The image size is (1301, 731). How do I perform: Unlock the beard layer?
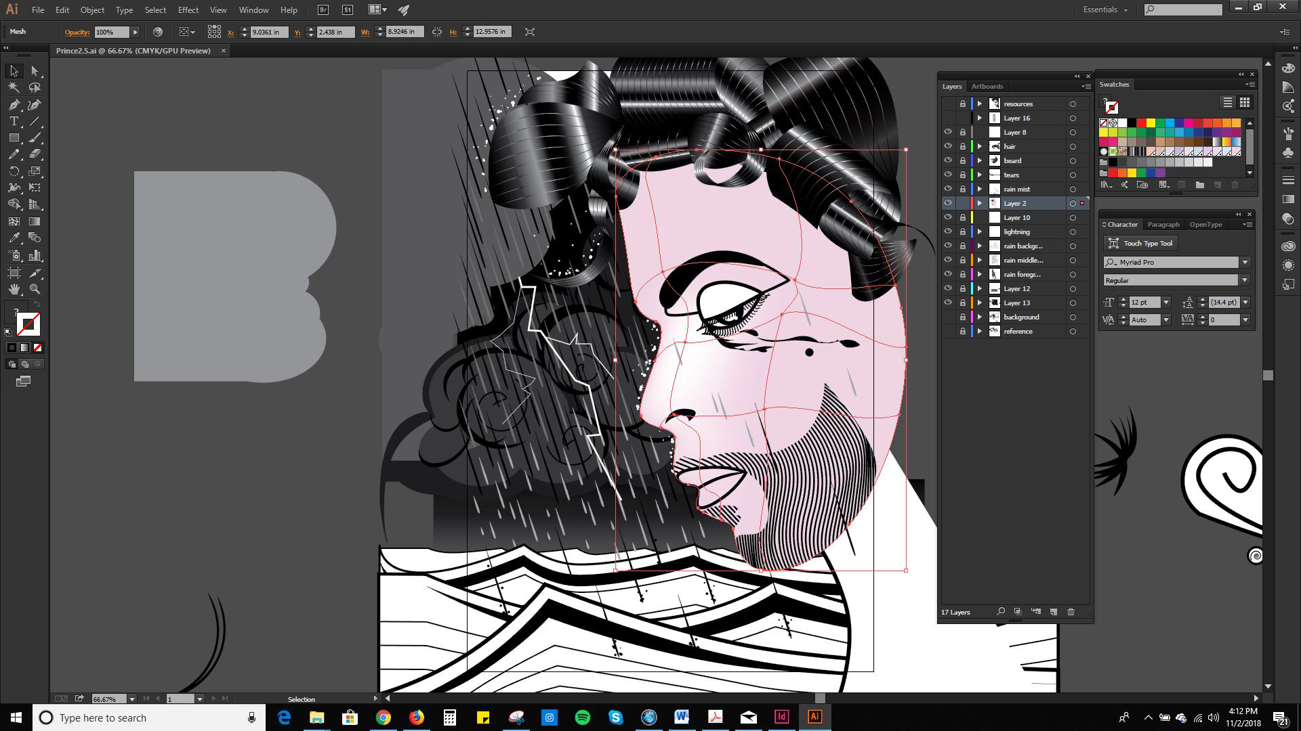962,160
